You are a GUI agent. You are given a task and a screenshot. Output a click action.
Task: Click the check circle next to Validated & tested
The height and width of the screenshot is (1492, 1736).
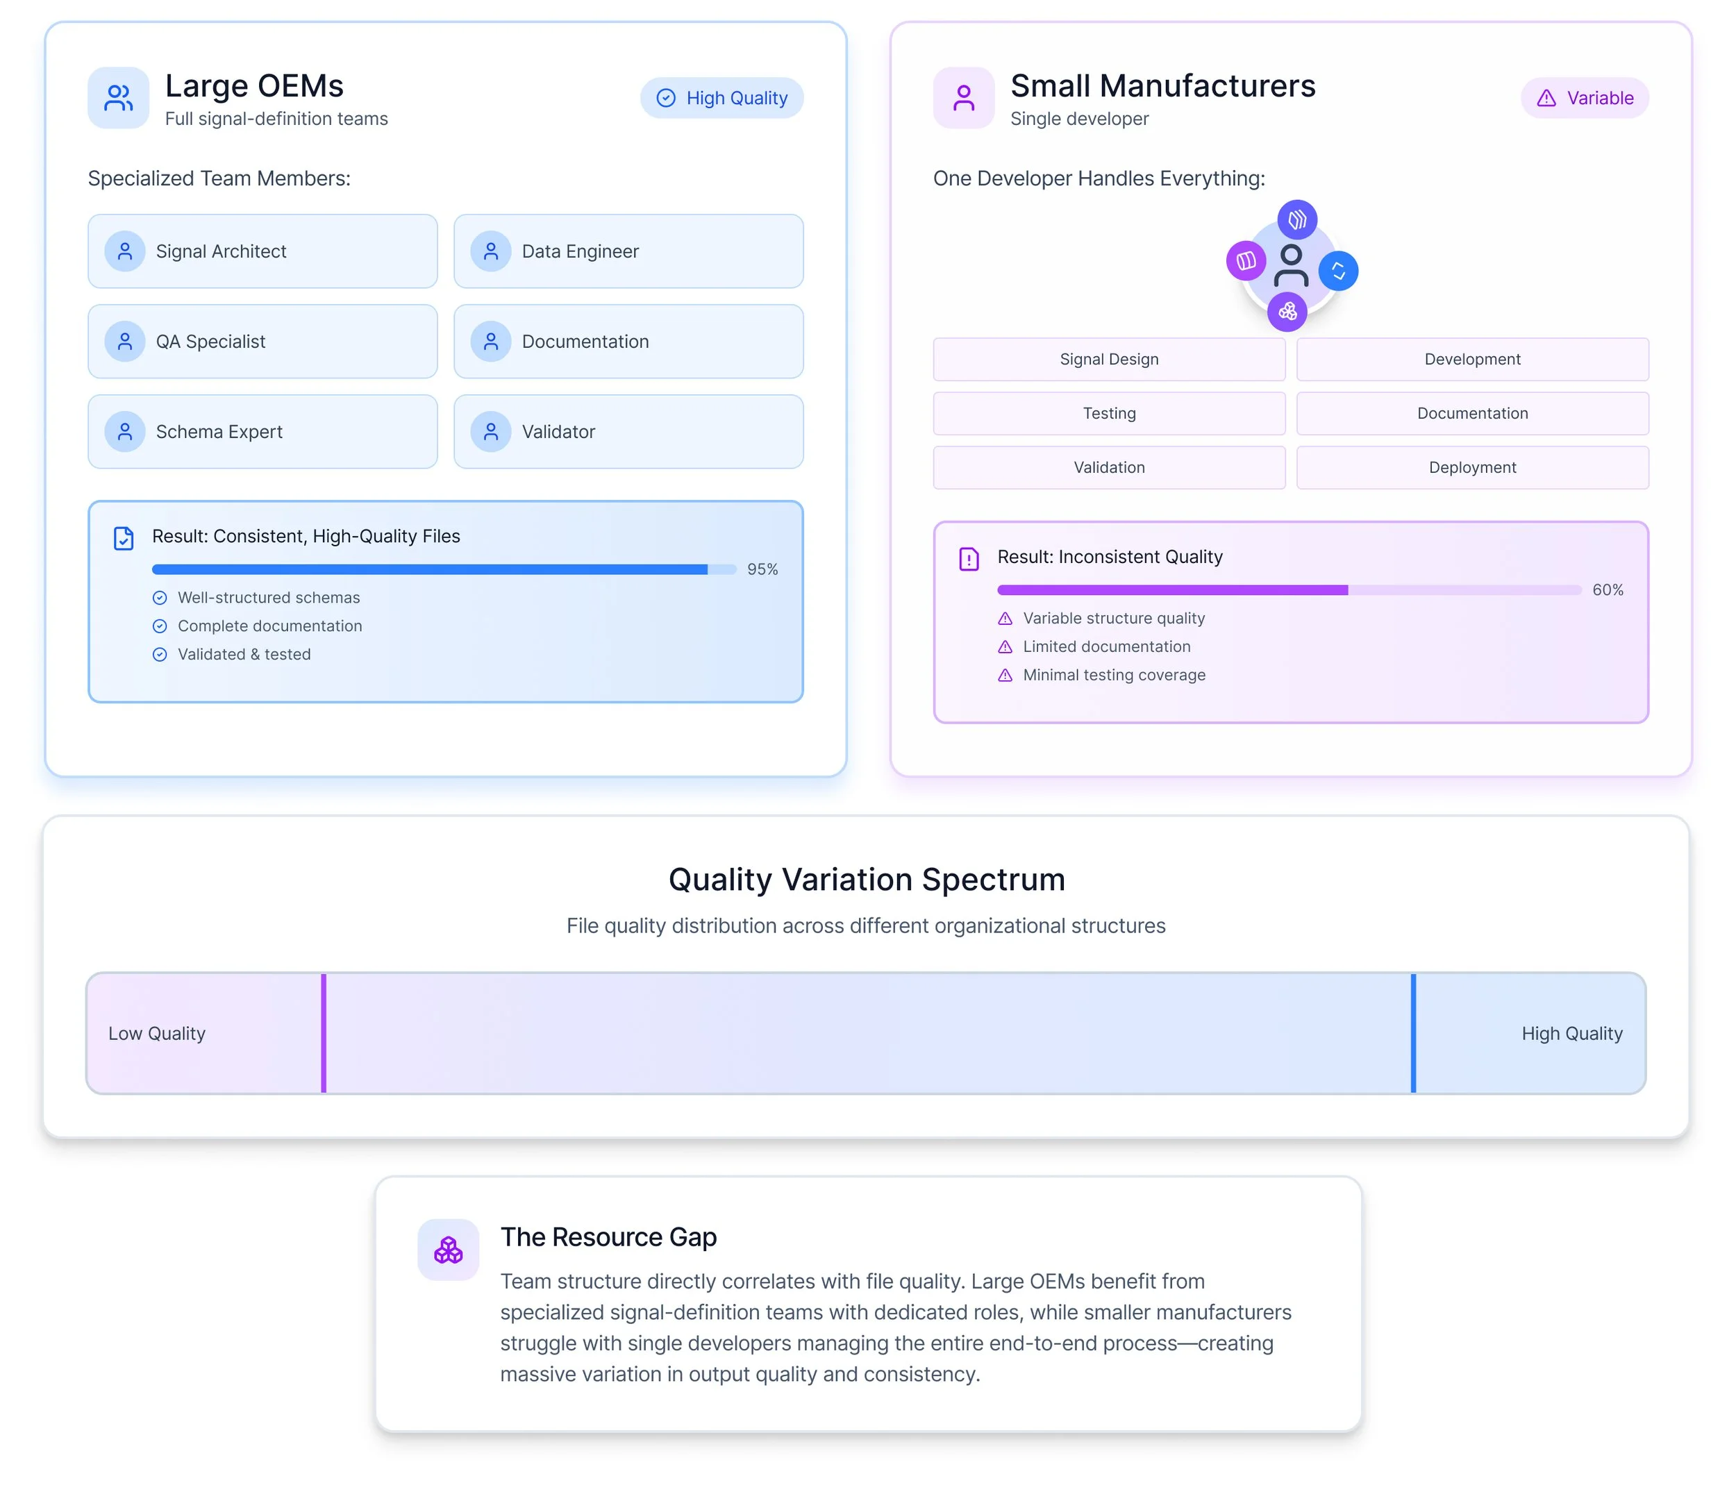[x=160, y=654]
